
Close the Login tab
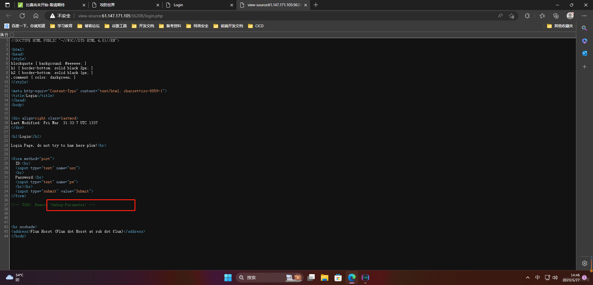(x=232, y=5)
